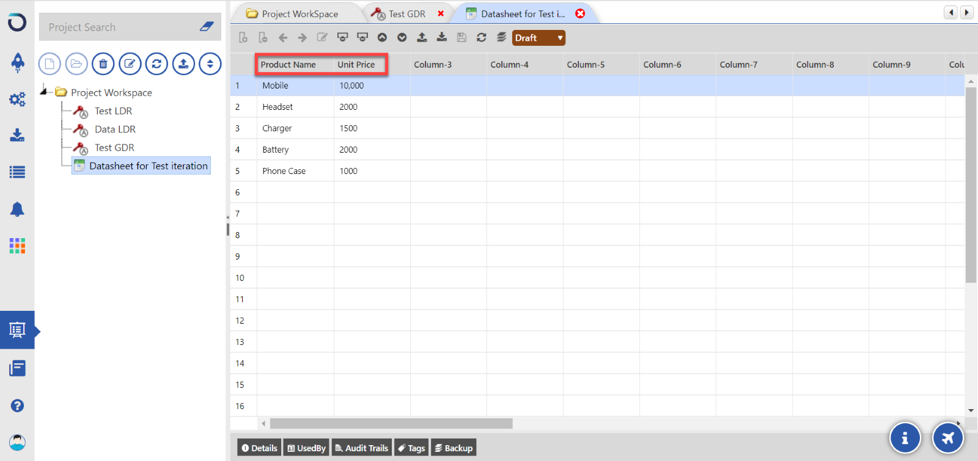This screenshot has width=978, height=461.
Task: Click the download icon in datasheet toolbar
Action: click(x=442, y=38)
